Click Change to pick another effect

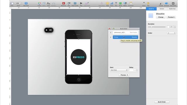[161, 17]
